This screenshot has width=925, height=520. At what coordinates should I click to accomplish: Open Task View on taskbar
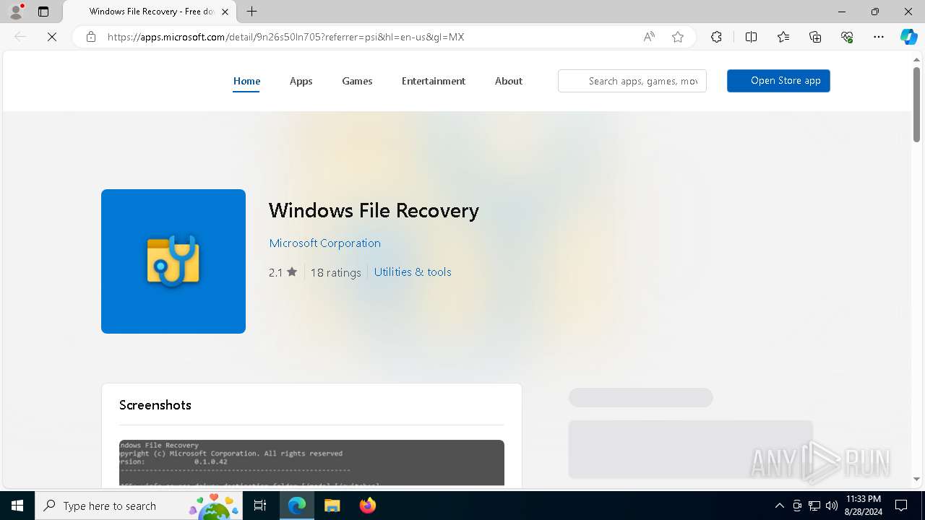tap(260, 506)
